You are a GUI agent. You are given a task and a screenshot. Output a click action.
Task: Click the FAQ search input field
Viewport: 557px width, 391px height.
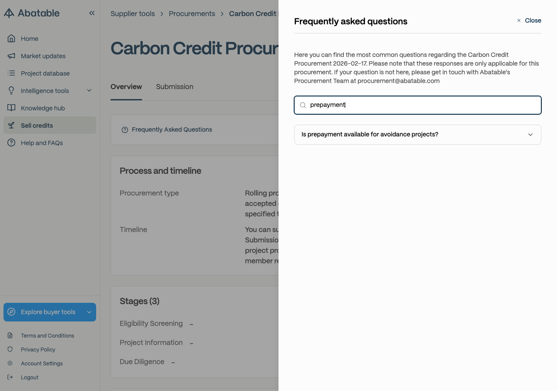click(418, 105)
